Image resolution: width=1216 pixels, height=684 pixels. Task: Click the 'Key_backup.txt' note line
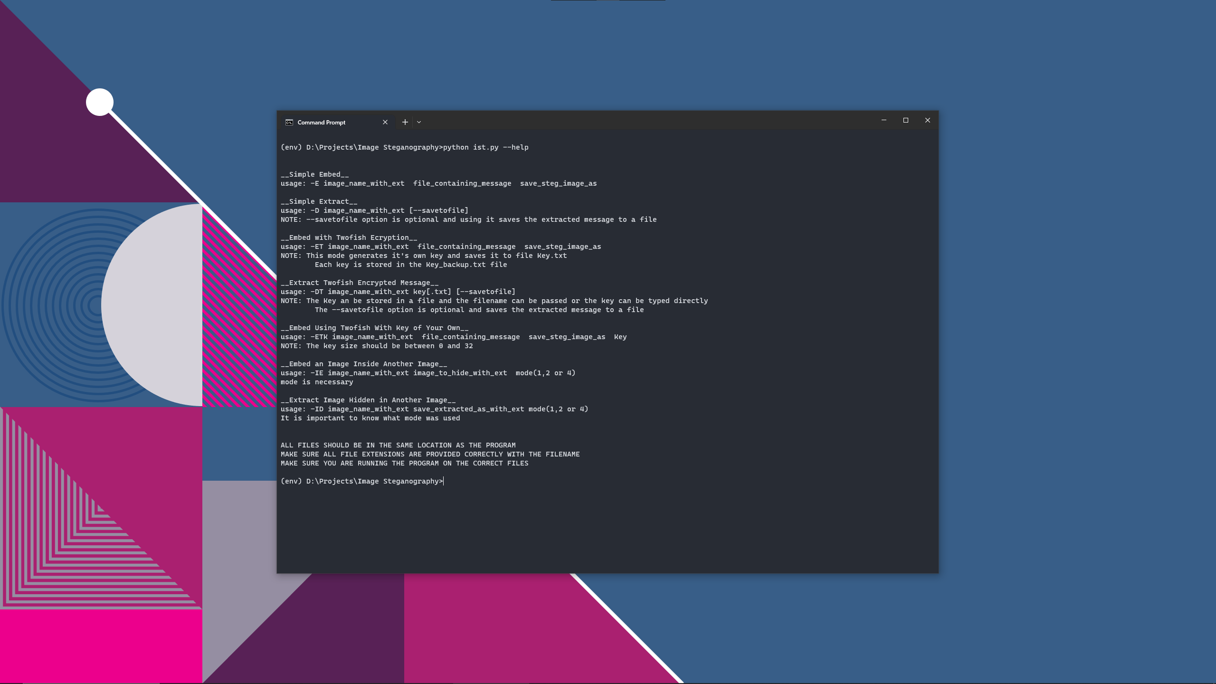(410, 265)
